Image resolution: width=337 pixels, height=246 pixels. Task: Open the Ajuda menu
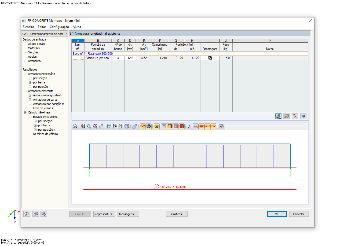coord(77,27)
